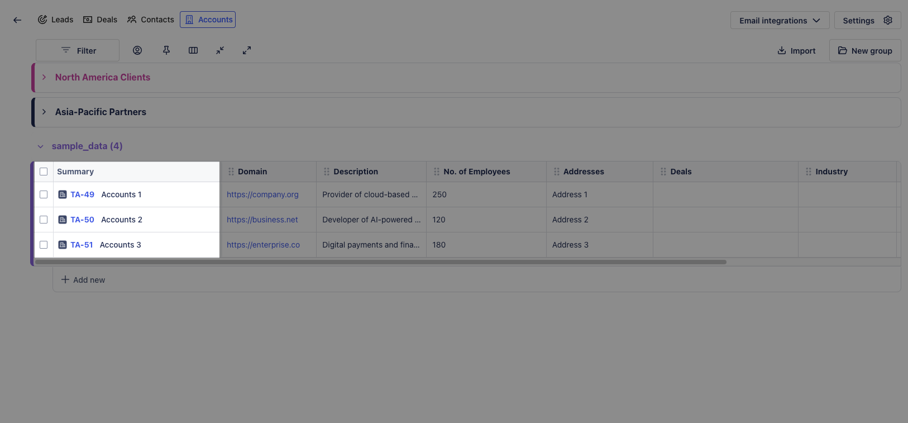Click the horizontal scrollbar under the table

pyautogui.click(x=380, y=262)
